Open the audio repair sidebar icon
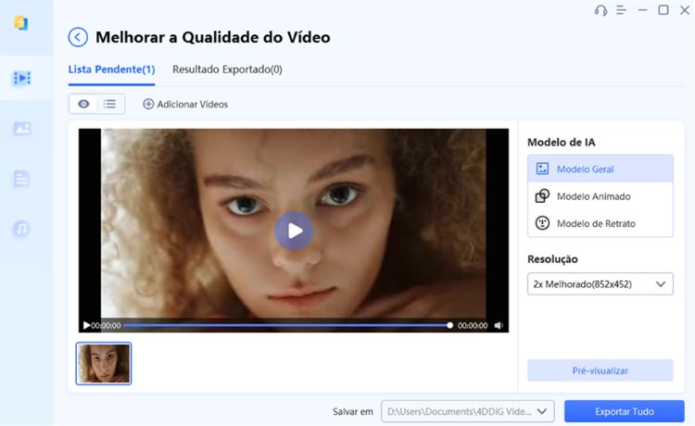Screen dimensions: 695x426 tap(21, 229)
